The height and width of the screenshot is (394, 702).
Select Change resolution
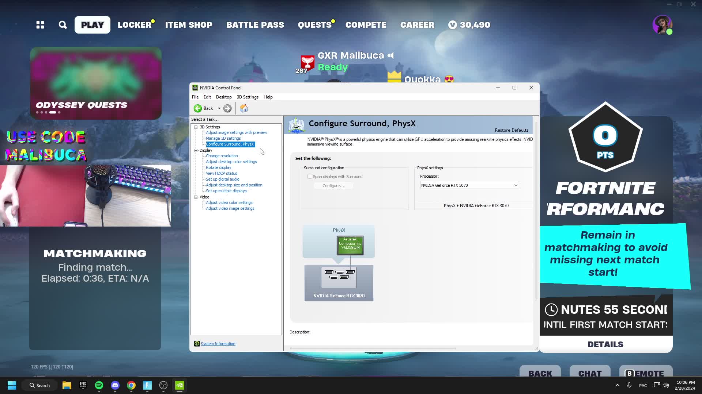pyautogui.click(x=222, y=156)
